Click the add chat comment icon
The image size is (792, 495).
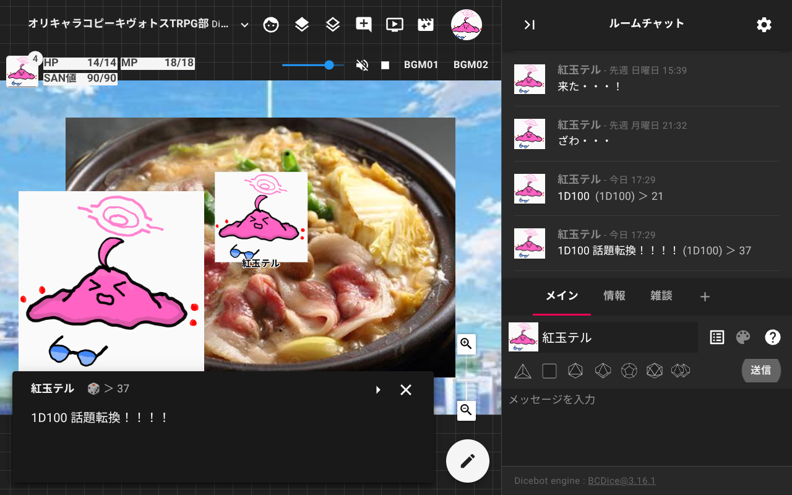click(364, 25)
